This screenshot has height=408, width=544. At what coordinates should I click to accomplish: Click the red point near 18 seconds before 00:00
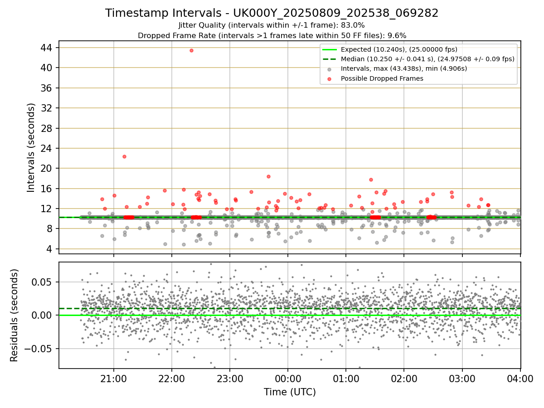pos(268,176)
